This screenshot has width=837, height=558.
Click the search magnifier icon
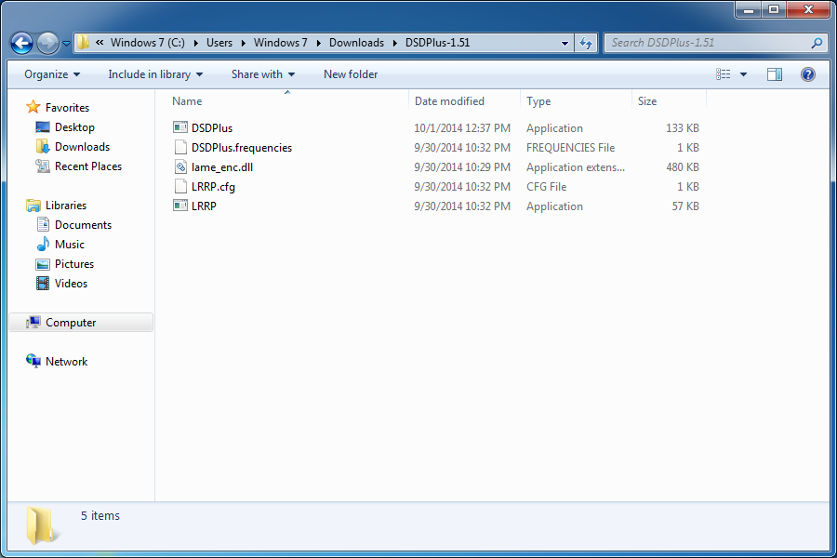point(817,43)
